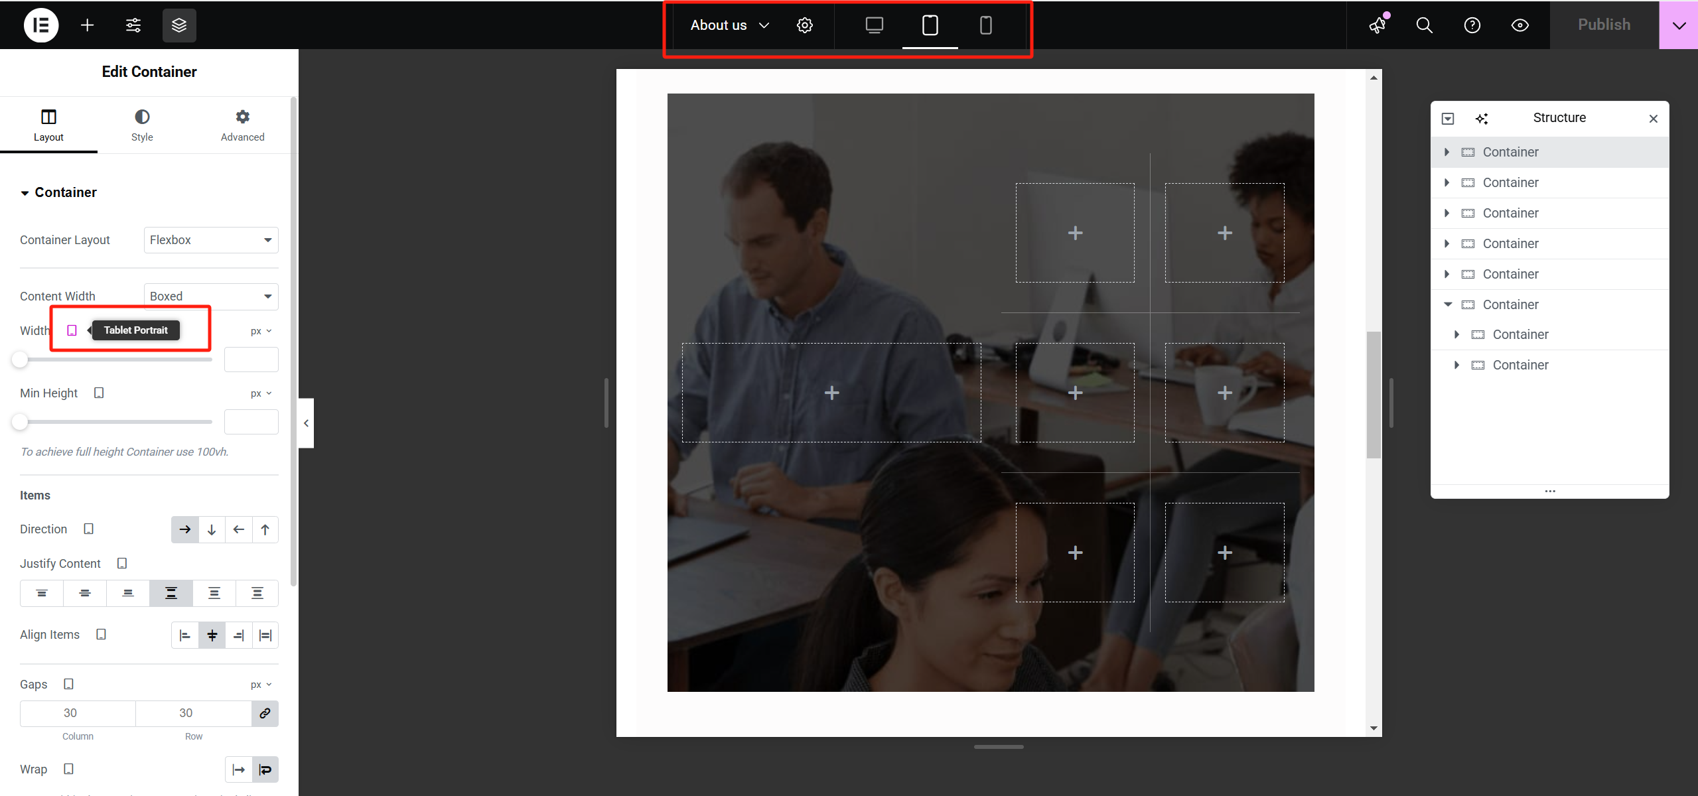Open the add element plus icon
Image resolution: width=1698 pixels, height=796 pixels.
pos(87,25)
